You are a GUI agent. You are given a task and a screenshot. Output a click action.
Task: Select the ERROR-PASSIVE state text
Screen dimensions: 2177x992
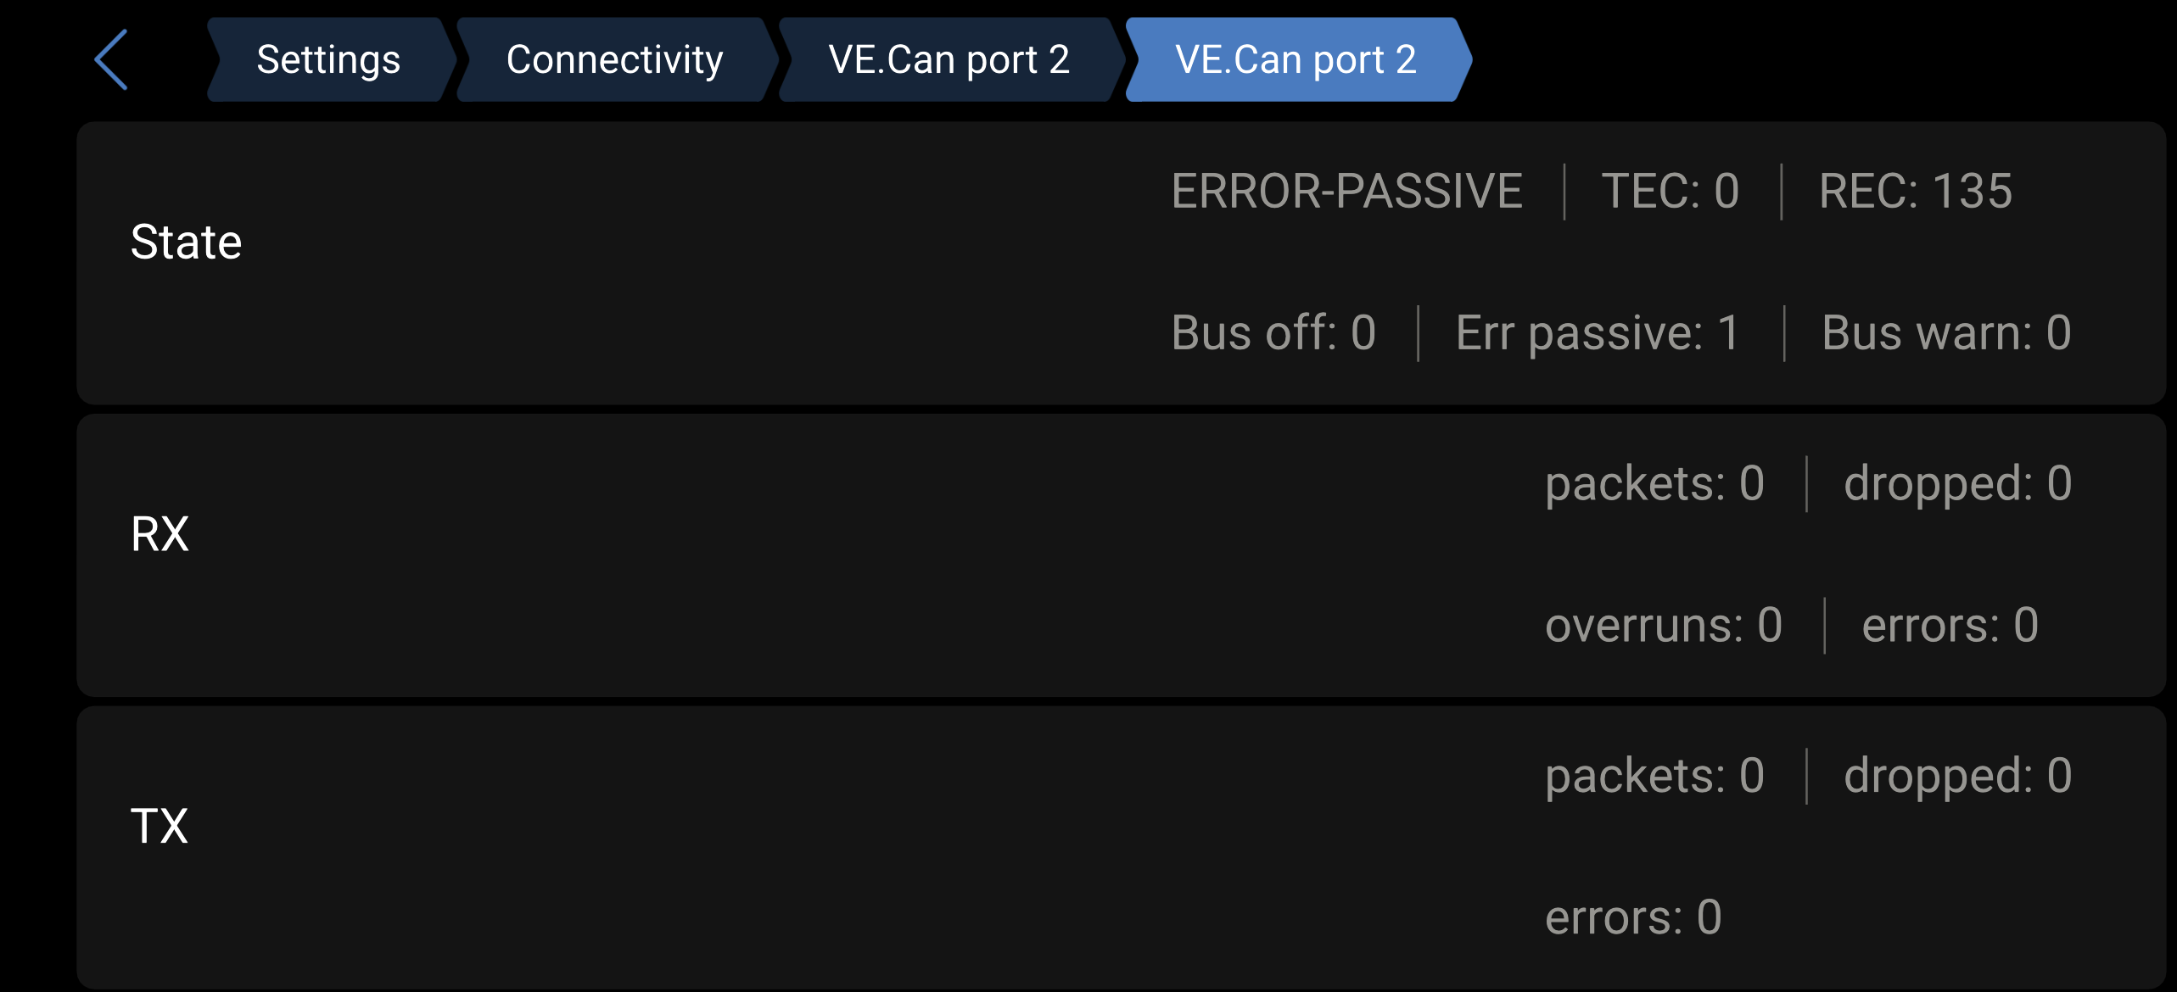tap(1347, 191)
